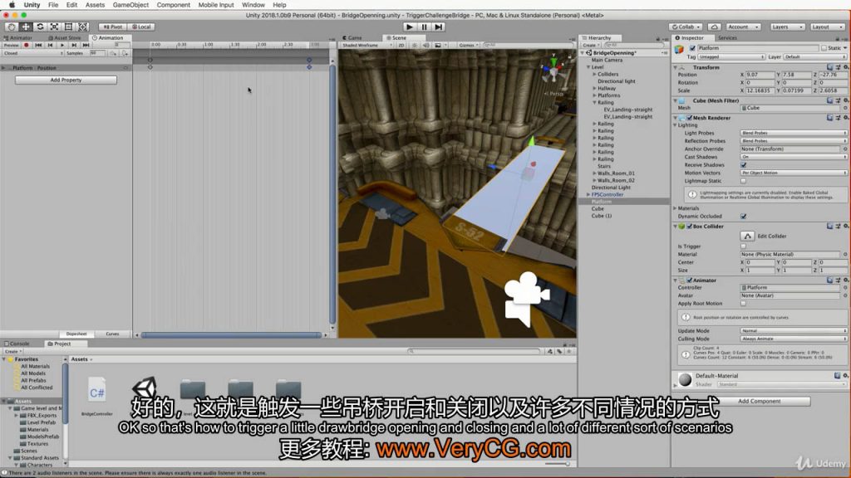851x478 pixels.
Task: Toggle the Mesh Renderer enabled checkbox
Action: pos(689,118)
